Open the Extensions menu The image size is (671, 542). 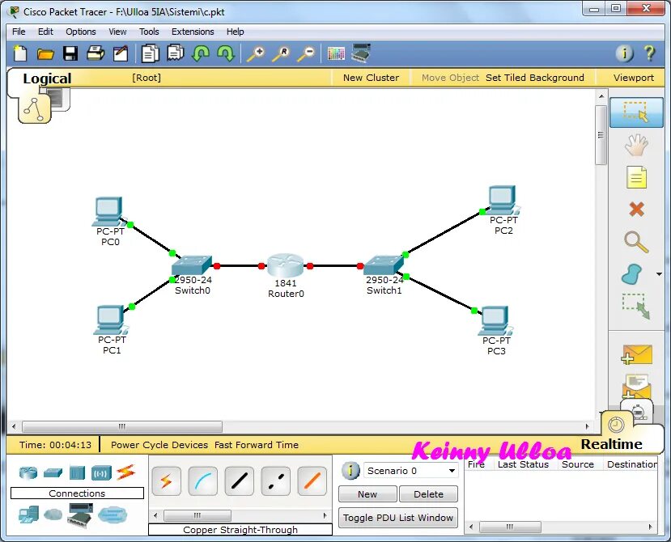[193, 32]
